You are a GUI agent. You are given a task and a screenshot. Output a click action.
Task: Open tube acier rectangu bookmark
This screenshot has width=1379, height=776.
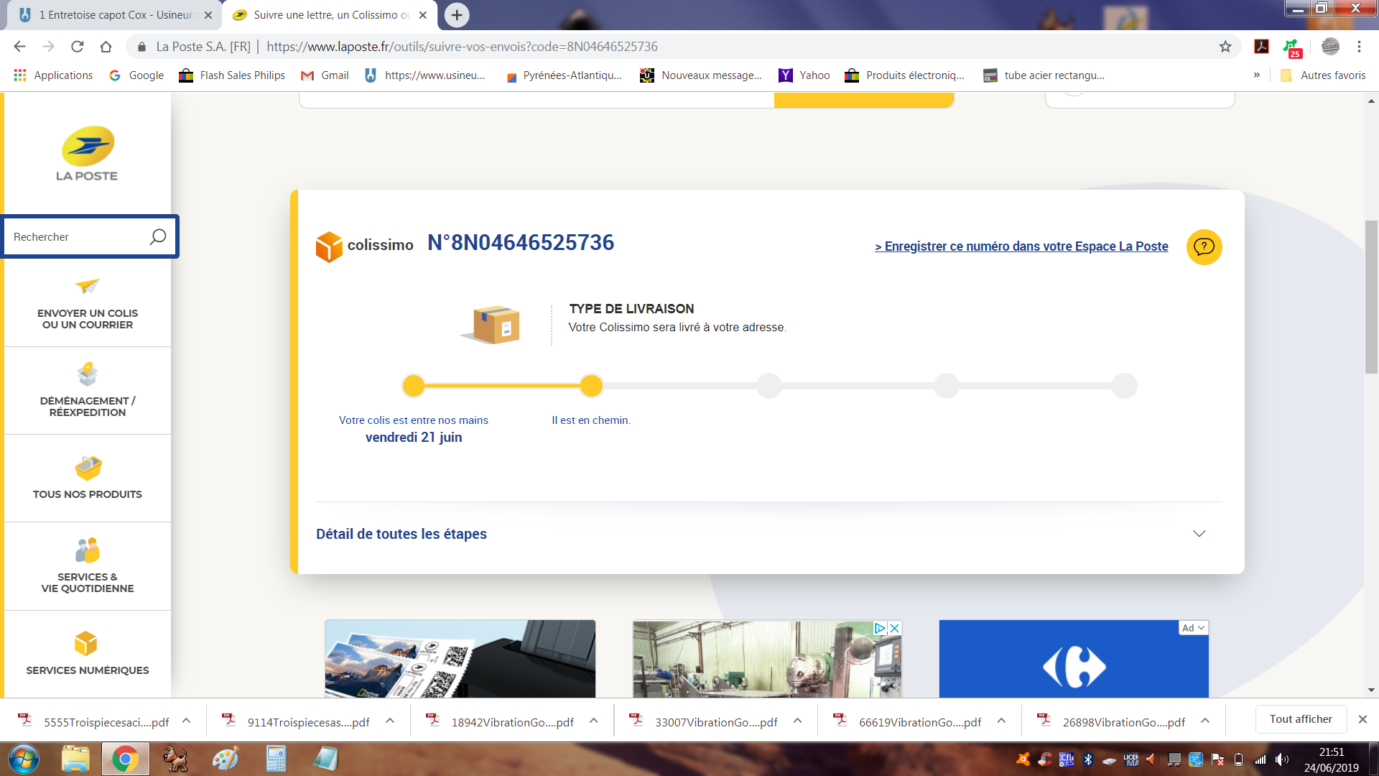click(1044, 75)
